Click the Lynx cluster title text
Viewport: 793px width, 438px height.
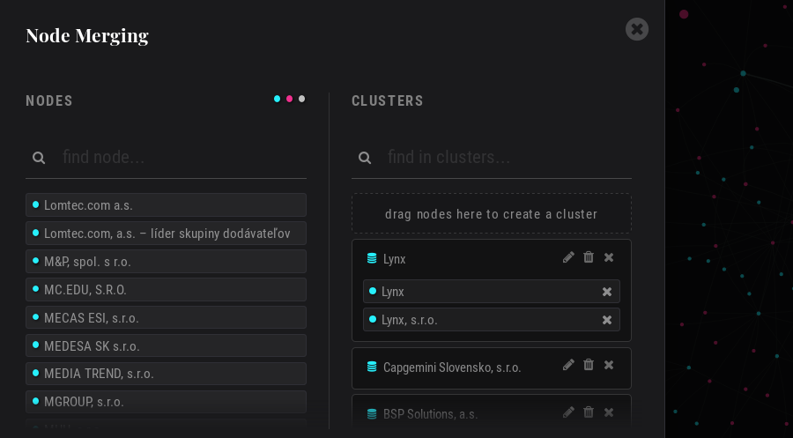[395, 259]
